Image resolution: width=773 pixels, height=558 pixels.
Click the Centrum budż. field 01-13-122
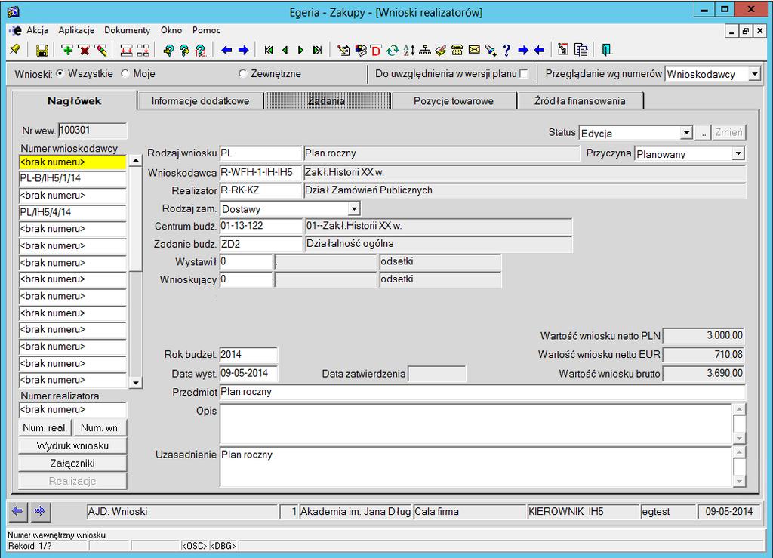point(260,226)
